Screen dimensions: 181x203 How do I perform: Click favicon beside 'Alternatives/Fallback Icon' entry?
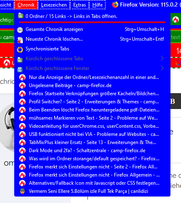click(x=22, y=183)
